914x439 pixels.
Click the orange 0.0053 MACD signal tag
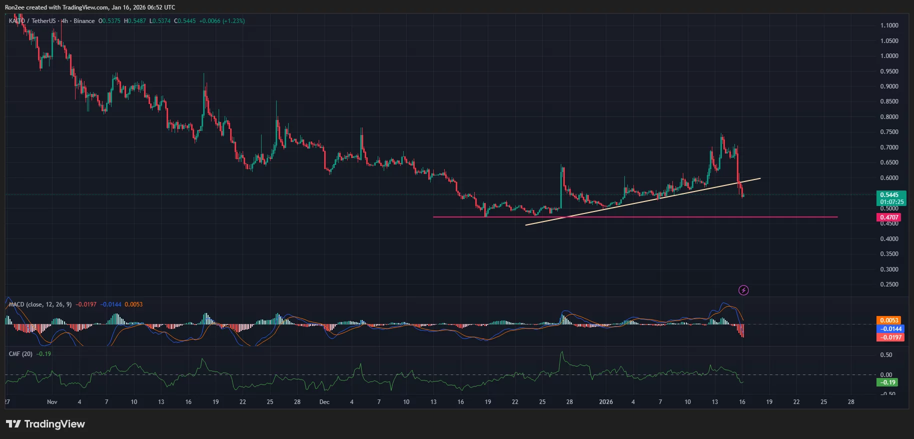coord(888,320)
